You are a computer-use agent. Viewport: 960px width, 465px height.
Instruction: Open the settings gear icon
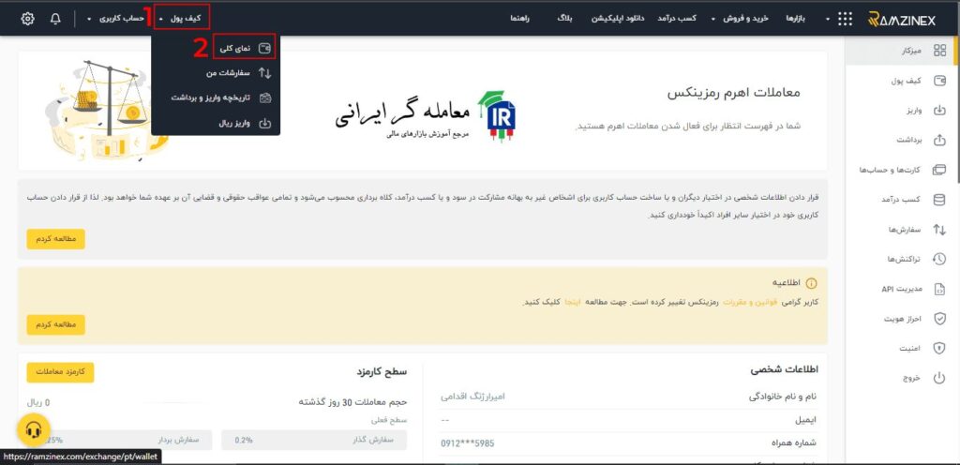[x=27, y=19]
